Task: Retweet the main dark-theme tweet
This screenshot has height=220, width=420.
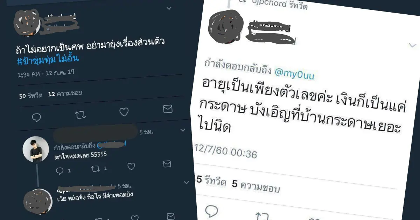Action: click(x=80, y=115)
